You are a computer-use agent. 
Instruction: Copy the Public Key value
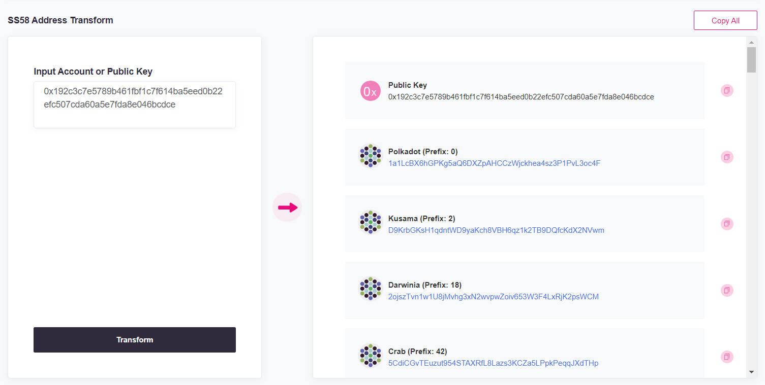pyautogui.click(x=727, y=91)
